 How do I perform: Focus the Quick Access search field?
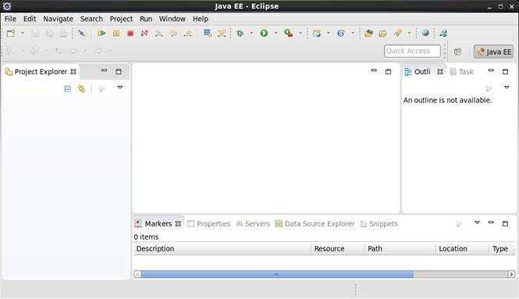412,51
